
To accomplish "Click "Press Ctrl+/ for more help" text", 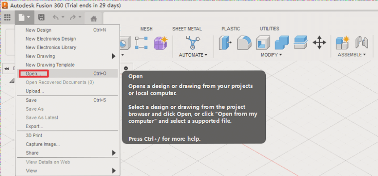I will point(164,139).
